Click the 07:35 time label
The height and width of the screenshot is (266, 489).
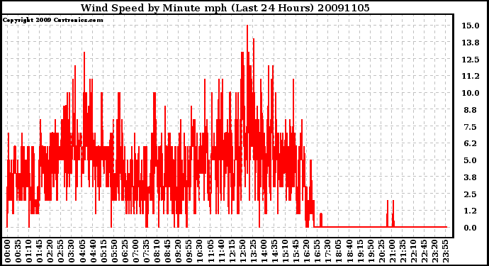pos(146,251)
